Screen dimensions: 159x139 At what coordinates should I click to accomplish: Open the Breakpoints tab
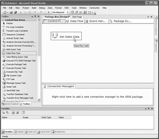click(x=59, y=132)
